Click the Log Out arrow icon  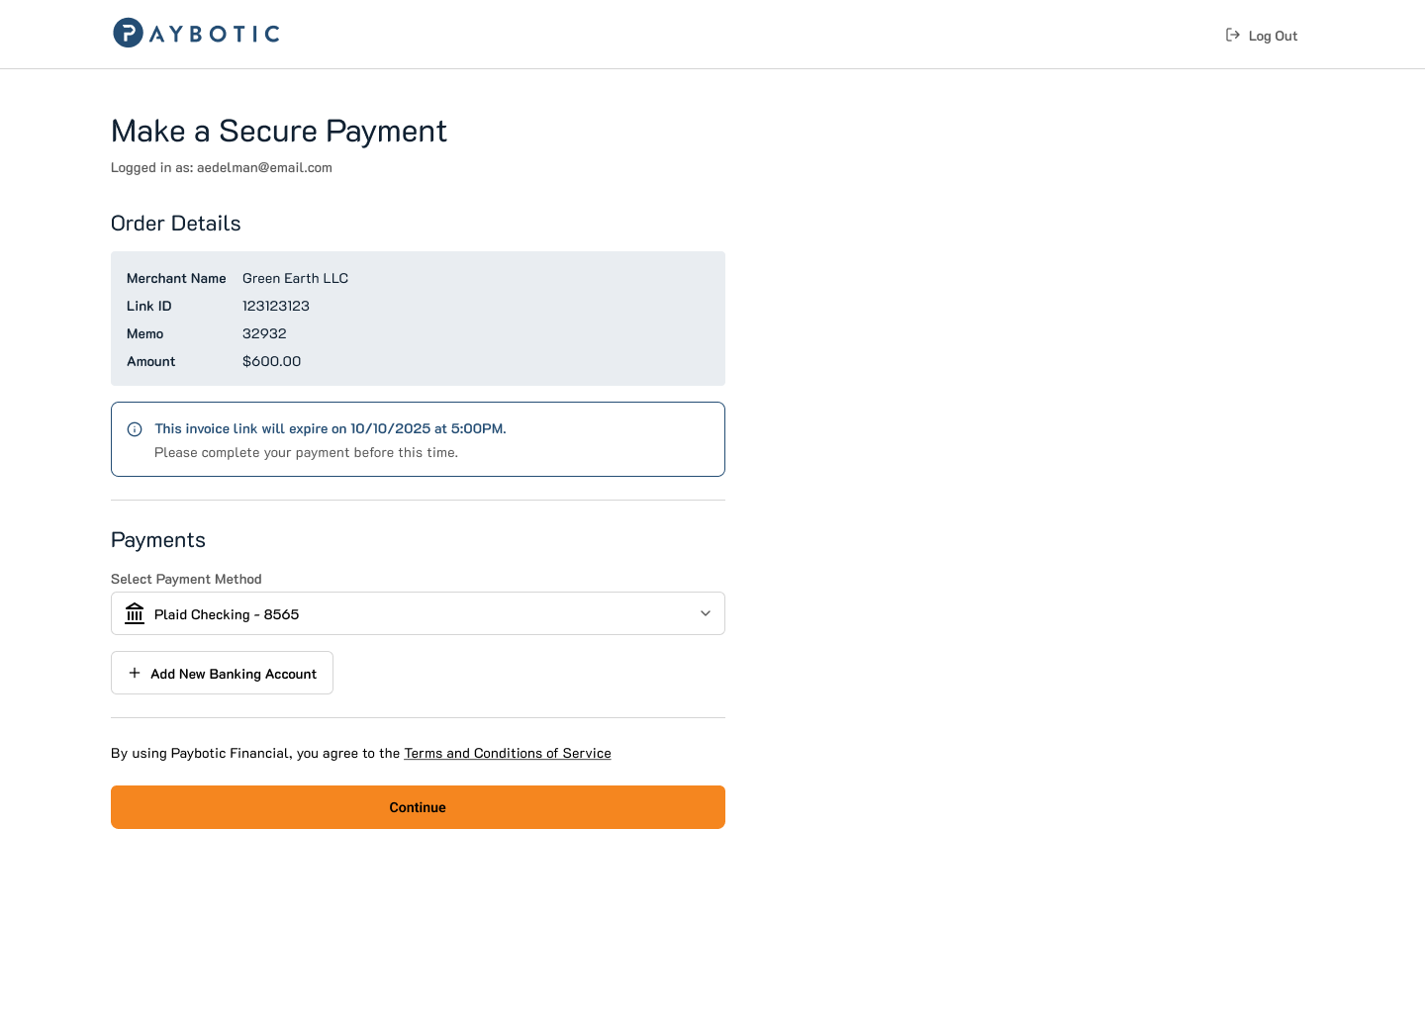click(1232, 35)
